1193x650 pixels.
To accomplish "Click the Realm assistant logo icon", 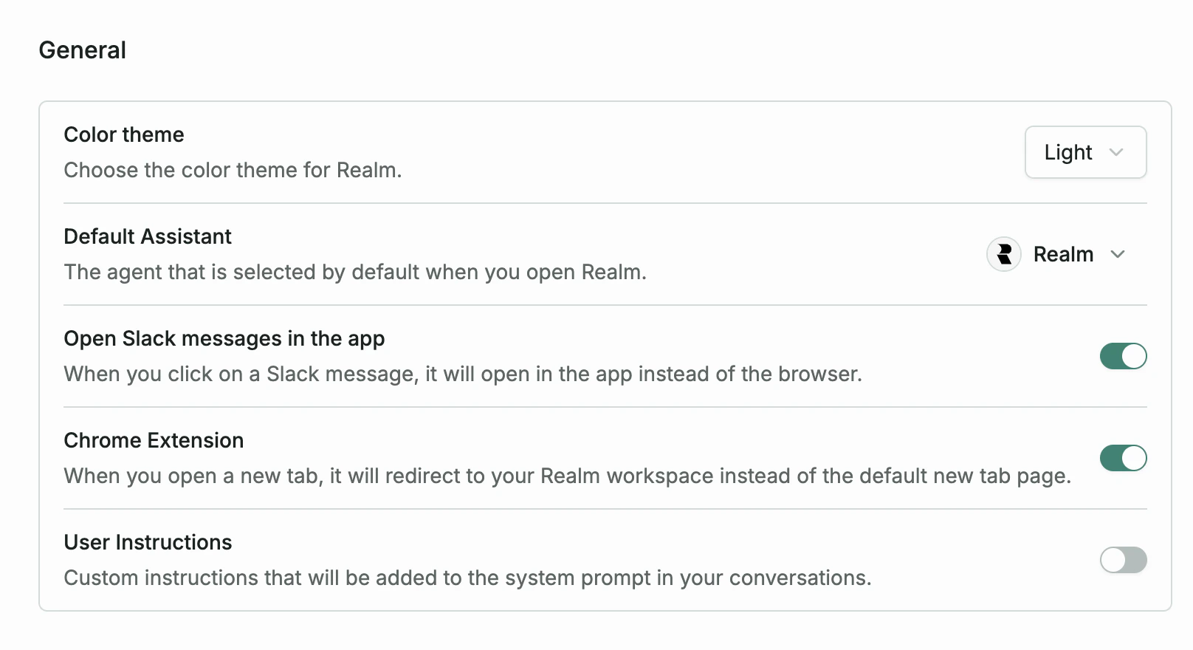I will 1004,254.
